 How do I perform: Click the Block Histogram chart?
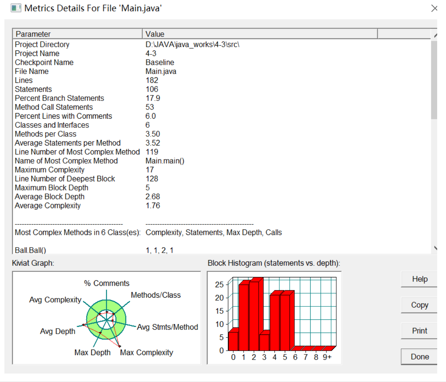coord(275,318)
